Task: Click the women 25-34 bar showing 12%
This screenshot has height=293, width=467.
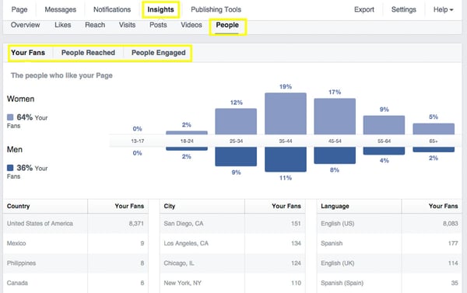Action: pyautogui.click(x=236, y=121)
